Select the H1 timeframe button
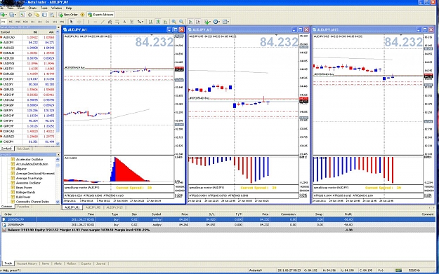439x274 pixels. tap(32, 22)
